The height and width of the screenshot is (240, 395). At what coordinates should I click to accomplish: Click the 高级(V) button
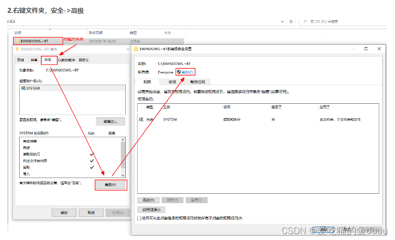[x=110, y=185]
